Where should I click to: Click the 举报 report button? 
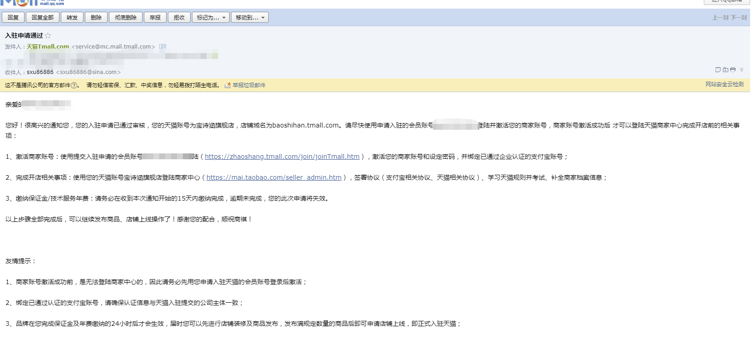155,18
